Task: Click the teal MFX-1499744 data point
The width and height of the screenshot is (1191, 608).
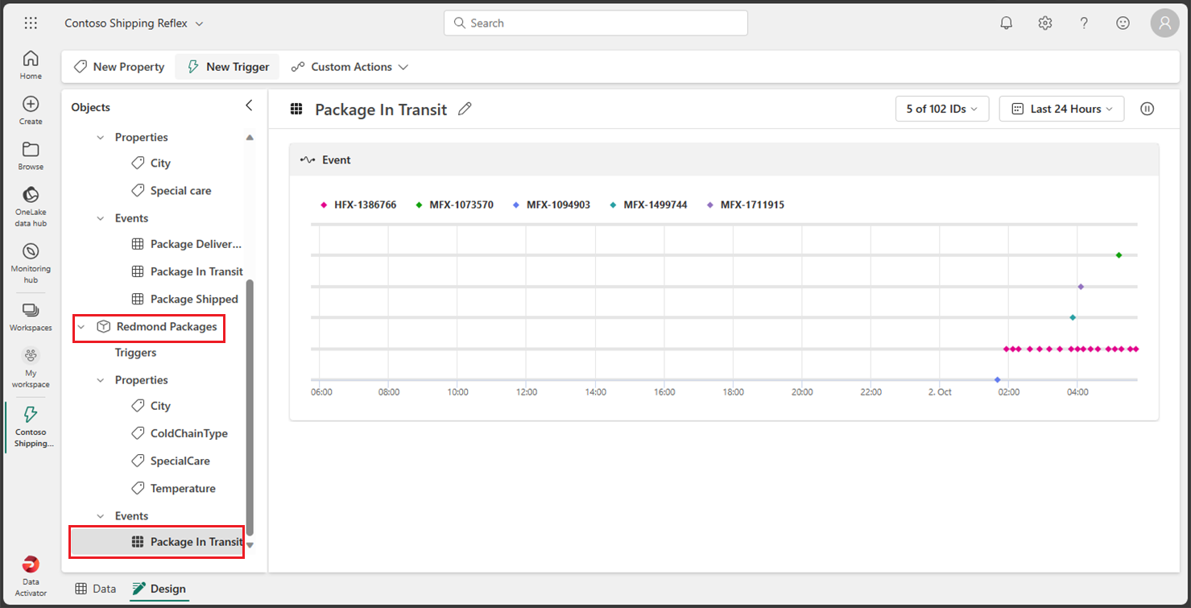Action: pyautogui.click(x=1073, y=317)
